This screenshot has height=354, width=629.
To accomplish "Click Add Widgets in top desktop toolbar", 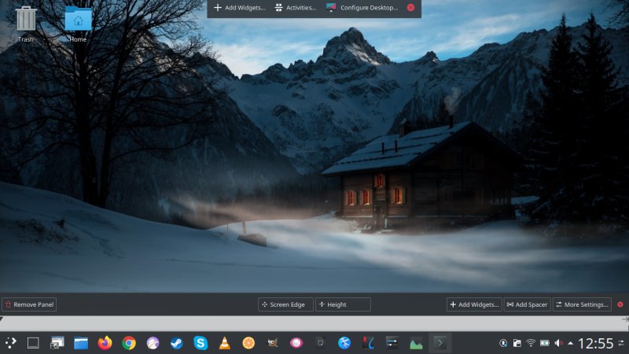I will coord(240,8).
